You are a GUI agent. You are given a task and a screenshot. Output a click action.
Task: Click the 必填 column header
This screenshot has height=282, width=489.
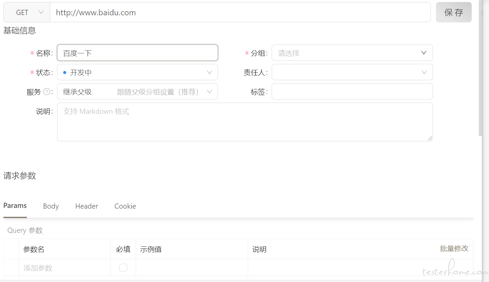tap(123, 249)
